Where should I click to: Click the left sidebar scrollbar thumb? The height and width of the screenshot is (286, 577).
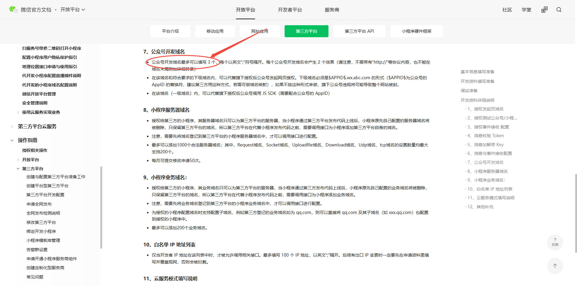coord(101,207)
